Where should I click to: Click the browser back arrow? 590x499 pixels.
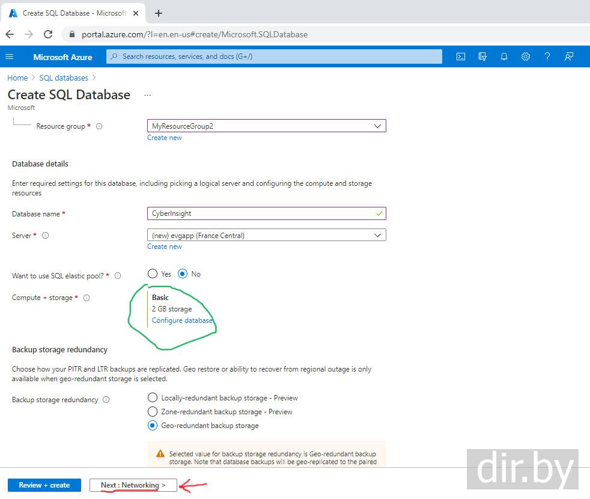point(10,34)
